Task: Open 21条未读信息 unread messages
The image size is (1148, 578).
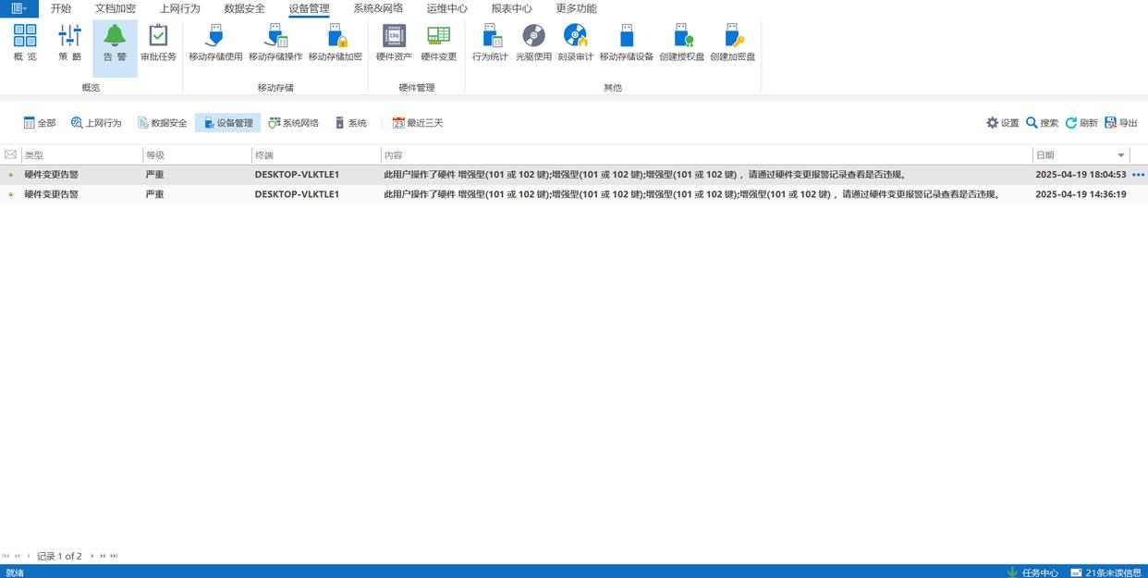Action: tap(1106, 572)
